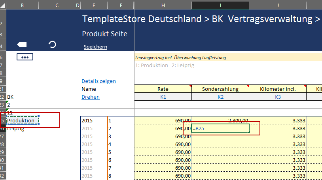Viewport: 322px width, 180px height.
Task: Click the Leipzig cell in column B
Action: 18,129
